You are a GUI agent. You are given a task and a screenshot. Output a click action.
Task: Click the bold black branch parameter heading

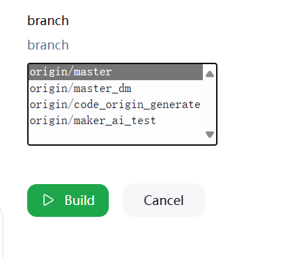click(48, 21)
